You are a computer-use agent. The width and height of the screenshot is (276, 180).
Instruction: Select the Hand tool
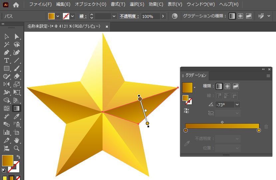17,140
